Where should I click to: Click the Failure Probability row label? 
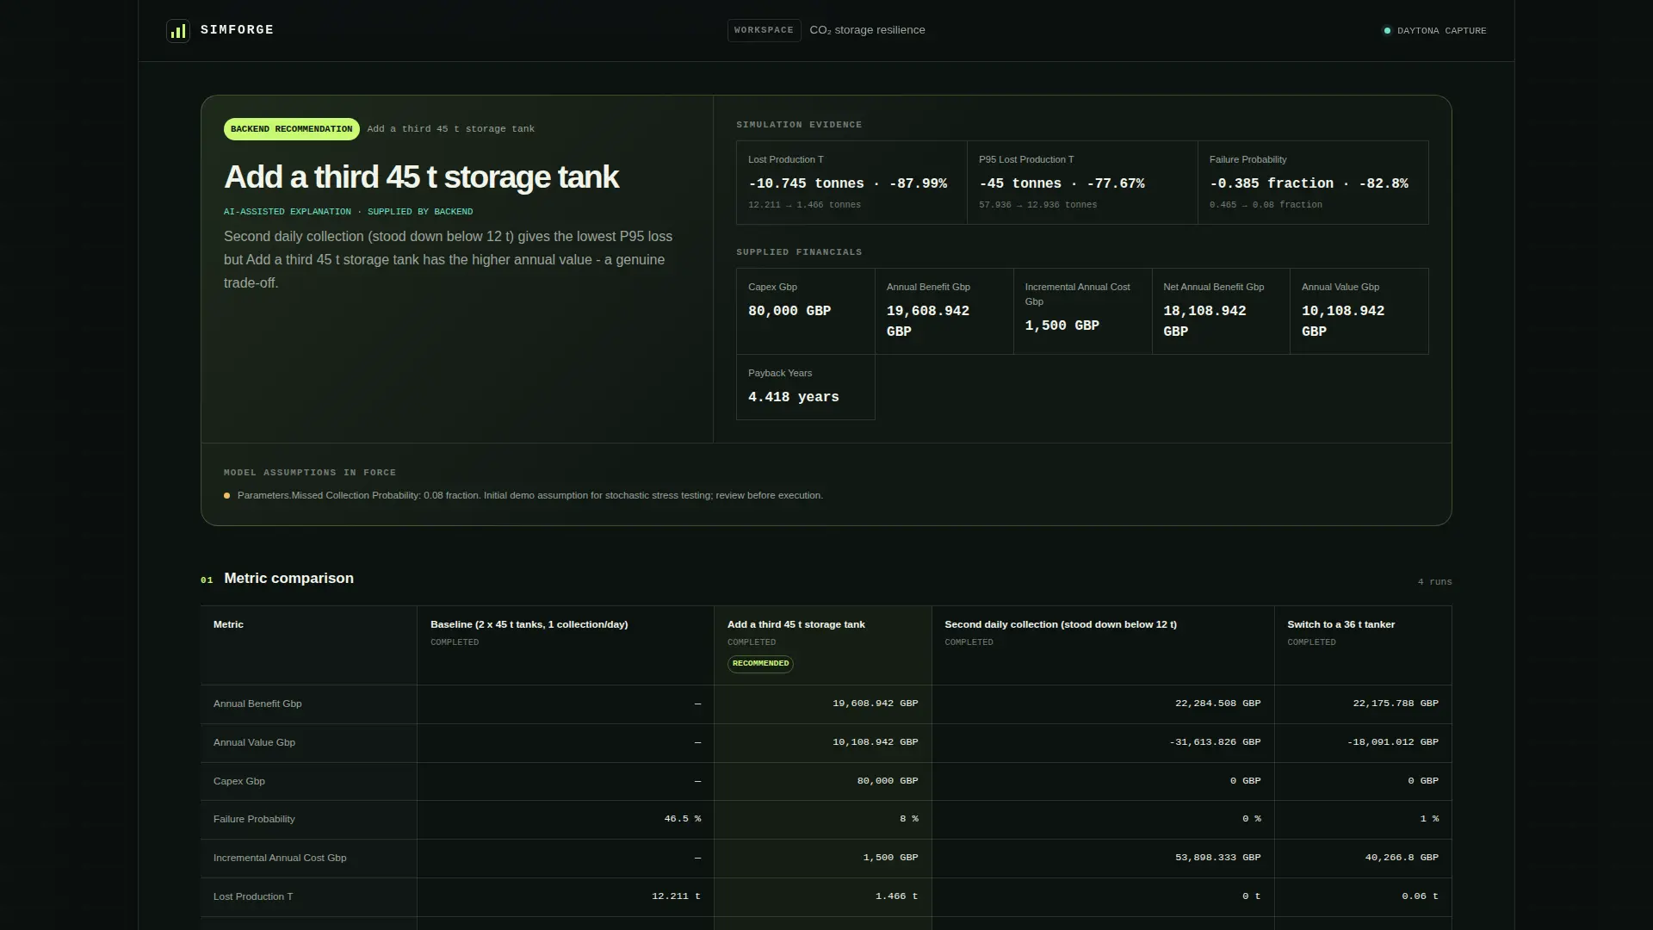coord(254,820)
